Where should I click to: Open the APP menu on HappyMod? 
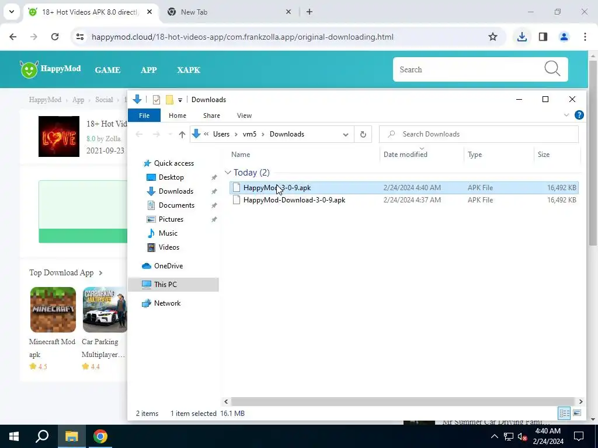(149, 70)
